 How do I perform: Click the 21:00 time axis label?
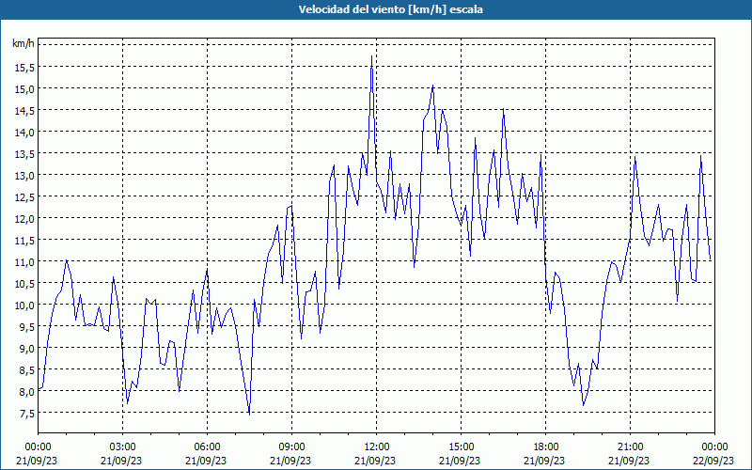630,447
